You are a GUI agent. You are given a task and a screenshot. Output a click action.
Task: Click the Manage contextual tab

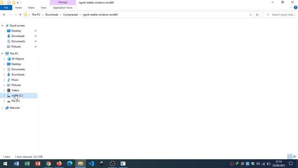(63, 2)
